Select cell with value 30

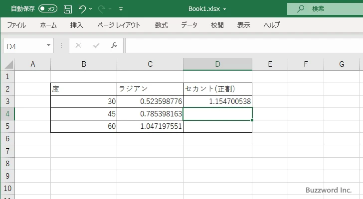84,101
